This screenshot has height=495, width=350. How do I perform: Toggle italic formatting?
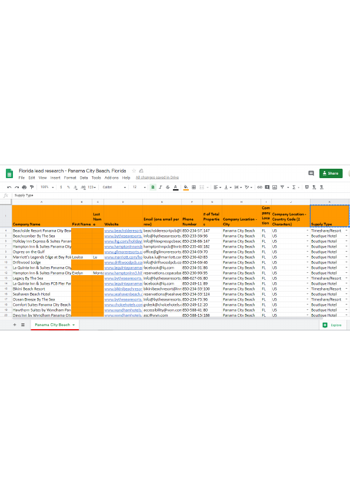tap(160, 187)
